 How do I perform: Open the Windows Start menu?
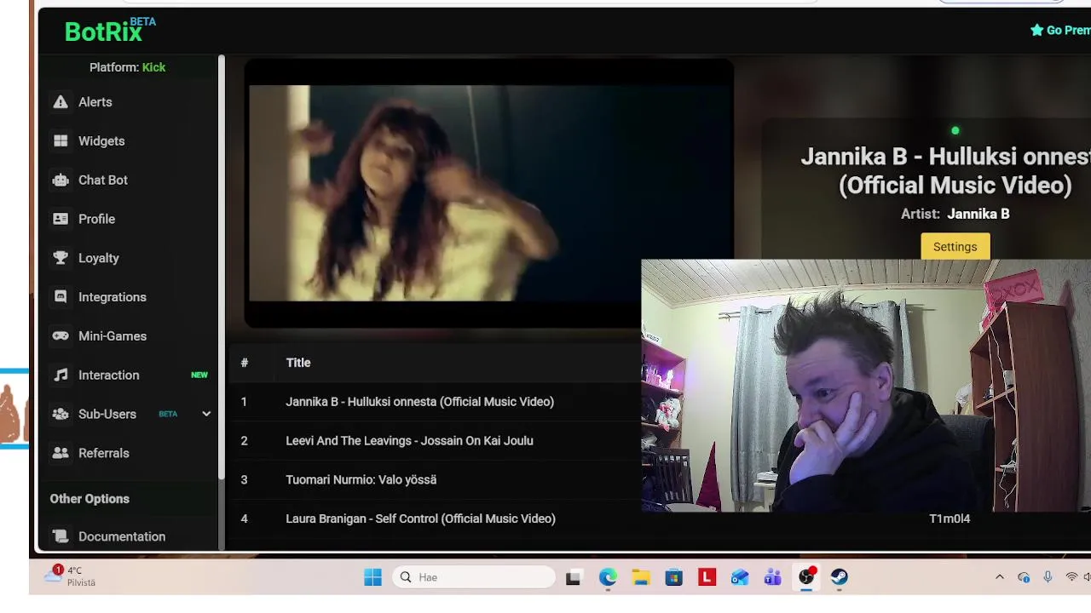click(373, 577)
